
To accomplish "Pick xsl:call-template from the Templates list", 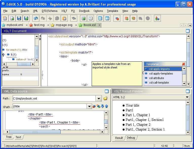I will (163, 83).
